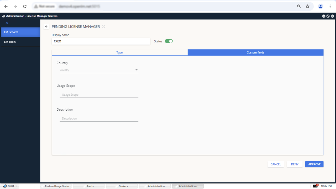This screenshot has height=189, width=336.
Task: Click the zoom magnifier icon in address bar
Action: pos(299,6)
